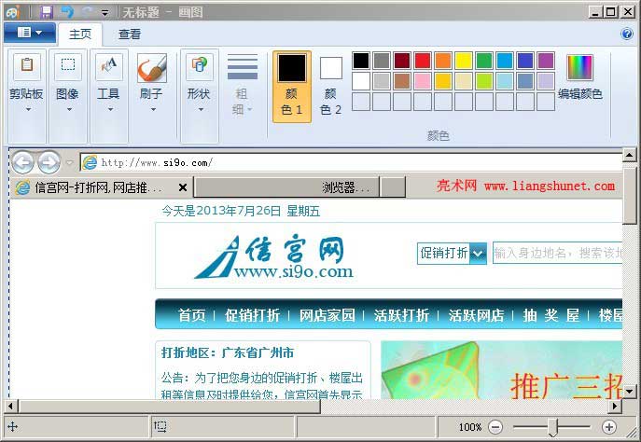Pick the yellow color swatch in top row
This screenshot has height=442, width=641.
(464, 61)
